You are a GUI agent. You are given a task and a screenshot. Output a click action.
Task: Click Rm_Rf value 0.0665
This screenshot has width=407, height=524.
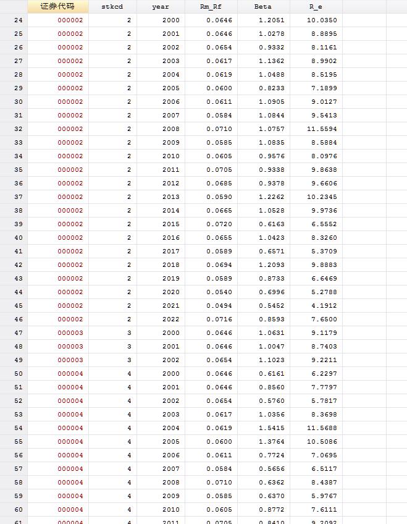click(219, 211)
